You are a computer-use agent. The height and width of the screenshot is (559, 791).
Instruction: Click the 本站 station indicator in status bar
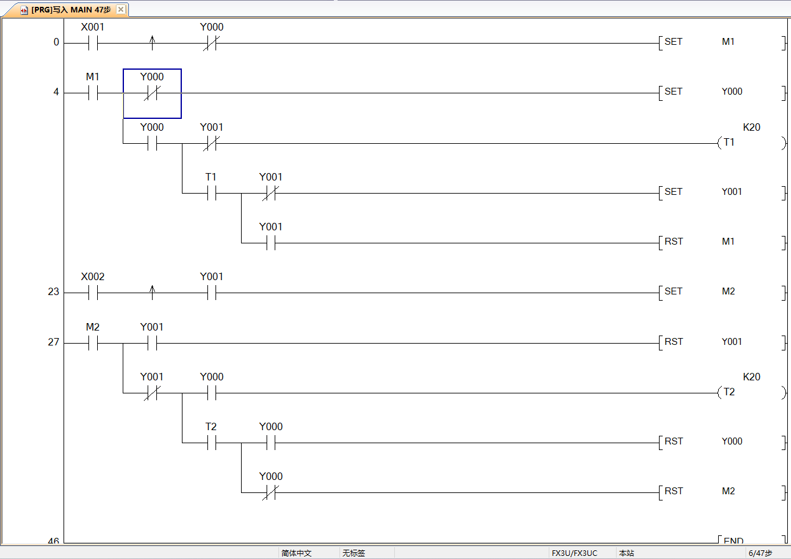[626, 553]
